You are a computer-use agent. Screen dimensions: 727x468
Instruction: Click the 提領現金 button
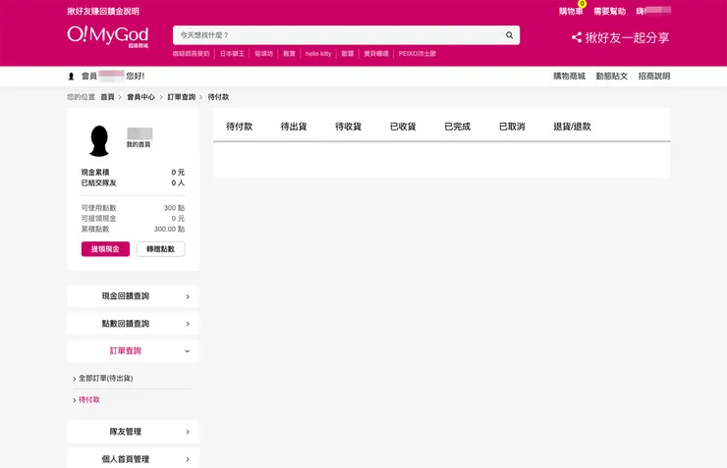point(105,249)
